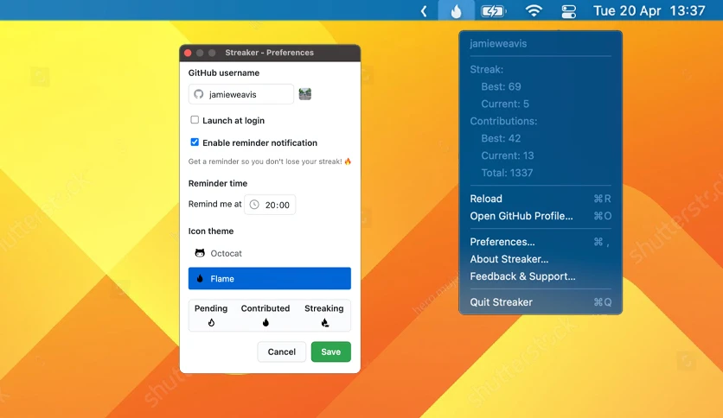Click the user avatar beside username
The width and height of the screenshot is (723, 418).
(304, 94)
